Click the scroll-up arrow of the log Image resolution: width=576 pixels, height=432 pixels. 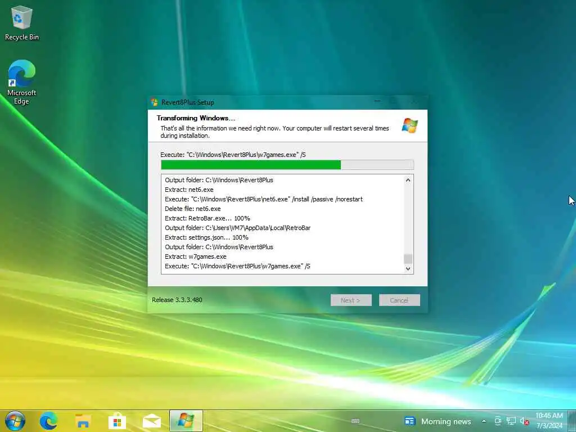408,181
